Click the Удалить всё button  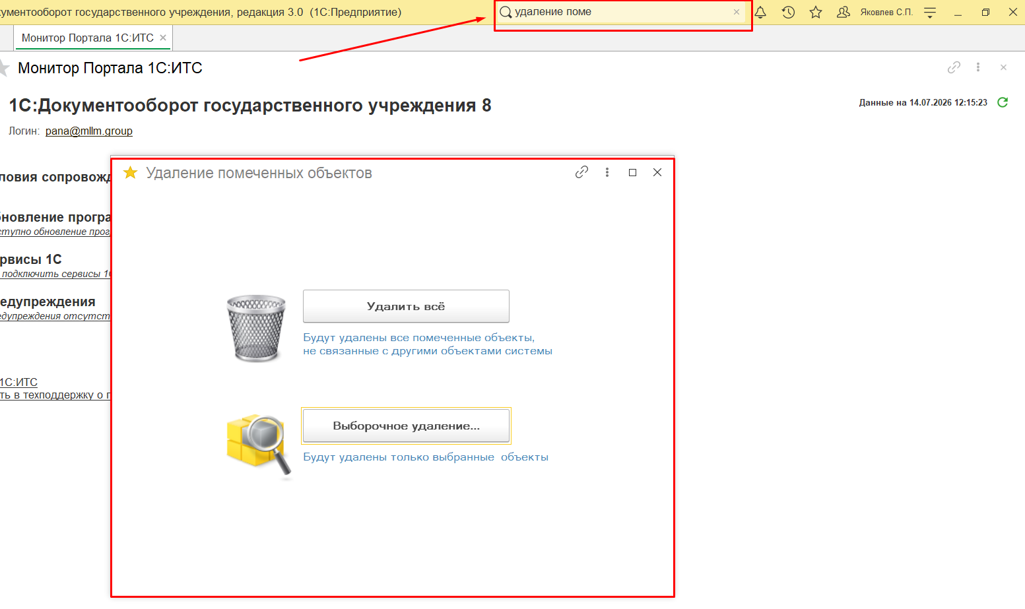click(406, 306)
